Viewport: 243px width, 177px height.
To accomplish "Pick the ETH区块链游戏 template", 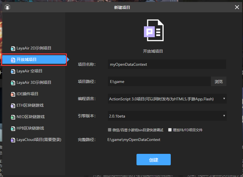I will click(x=30, y=105).
